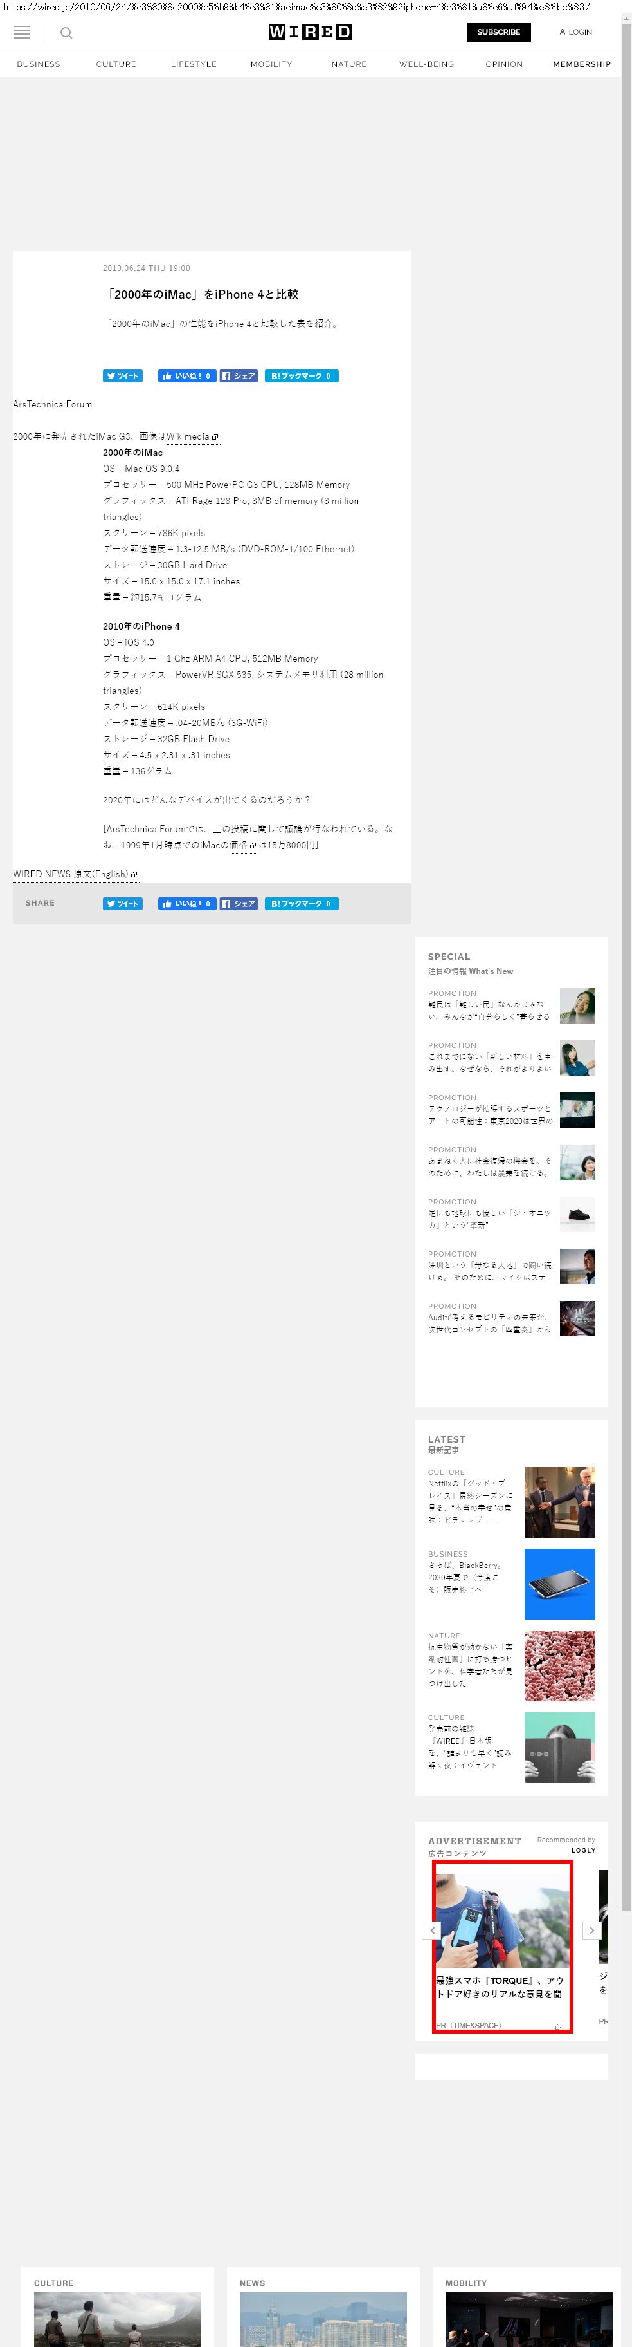Click the WIRED logo
The height and width of the screenshot is (2347, 632).
[x=310, y=32]
